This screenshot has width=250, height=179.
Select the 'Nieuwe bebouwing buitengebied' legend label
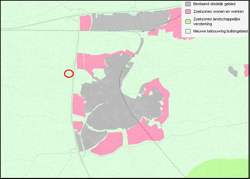[220, 31]
